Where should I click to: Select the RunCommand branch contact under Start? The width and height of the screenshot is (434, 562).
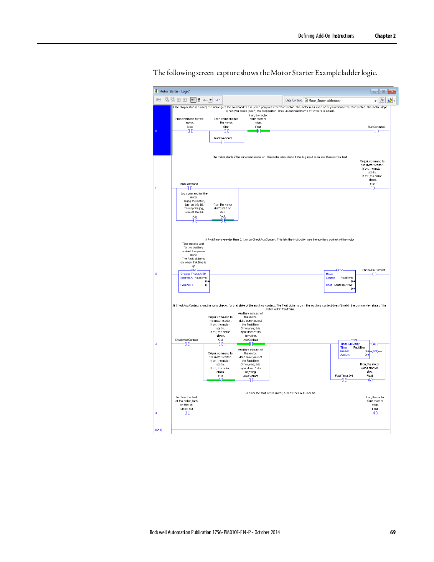(x=223, y=142)
